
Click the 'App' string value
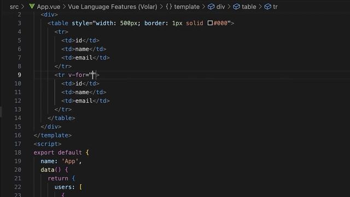(70, 161)
